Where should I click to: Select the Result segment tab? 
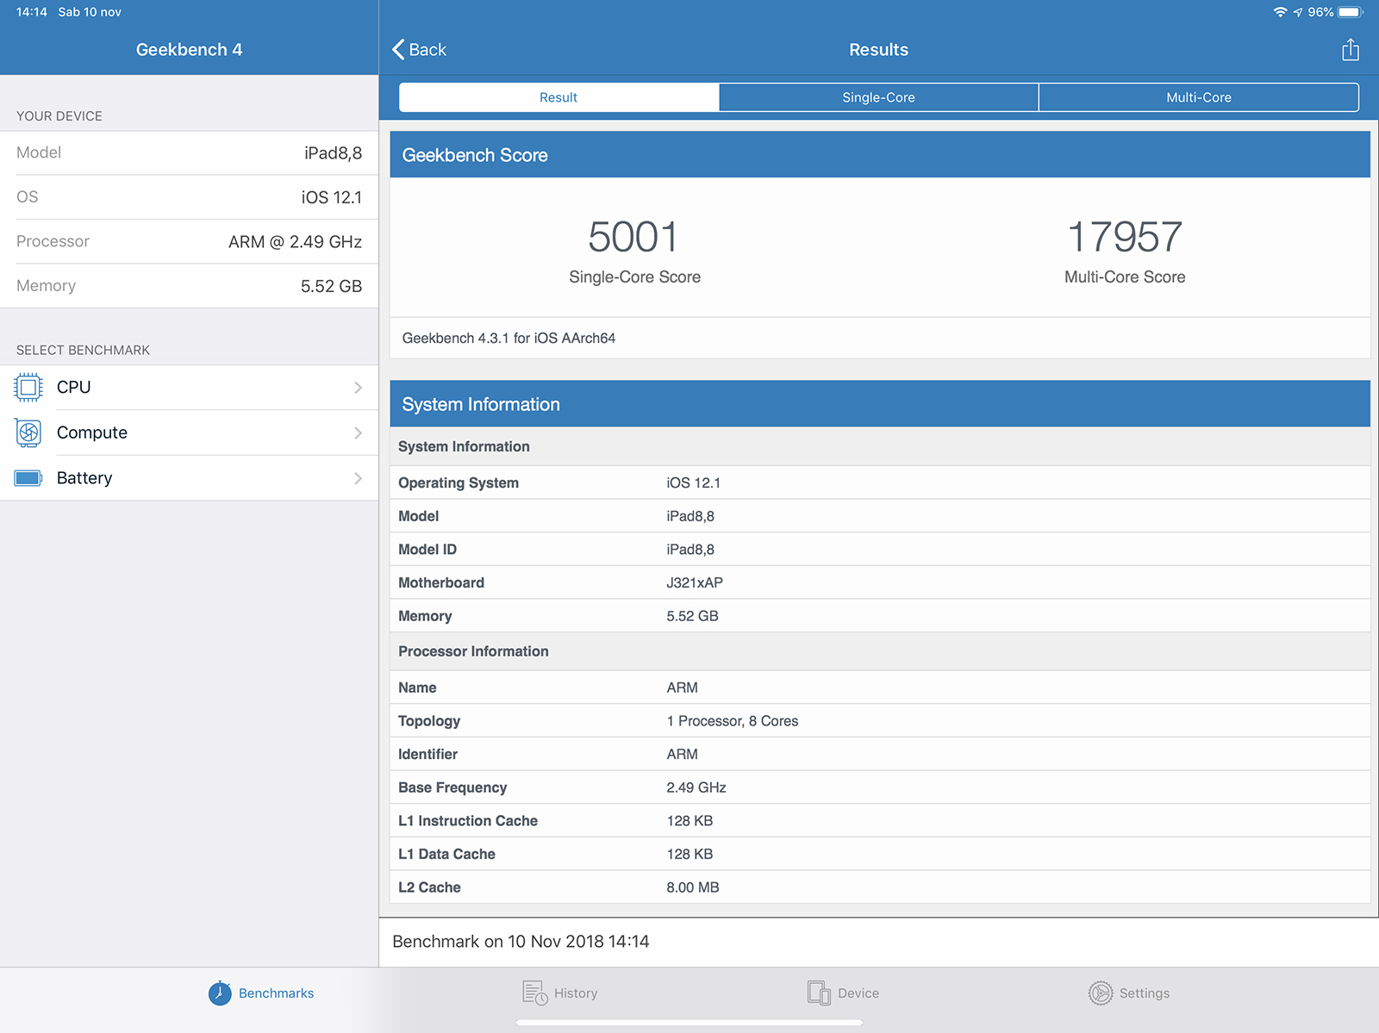point(558,97)
